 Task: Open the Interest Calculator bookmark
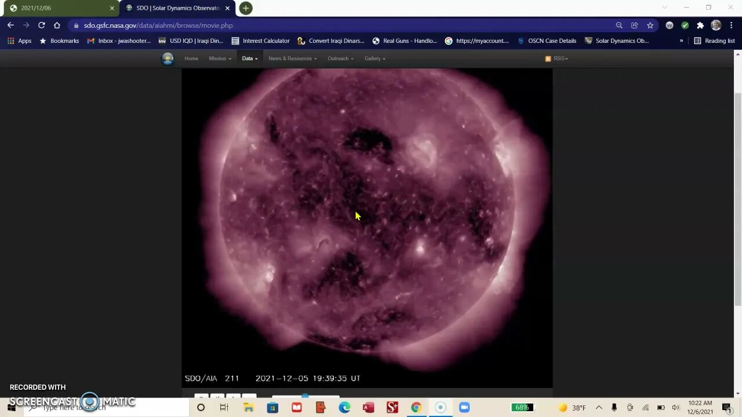pyautogui.click(x=260, y=41)
